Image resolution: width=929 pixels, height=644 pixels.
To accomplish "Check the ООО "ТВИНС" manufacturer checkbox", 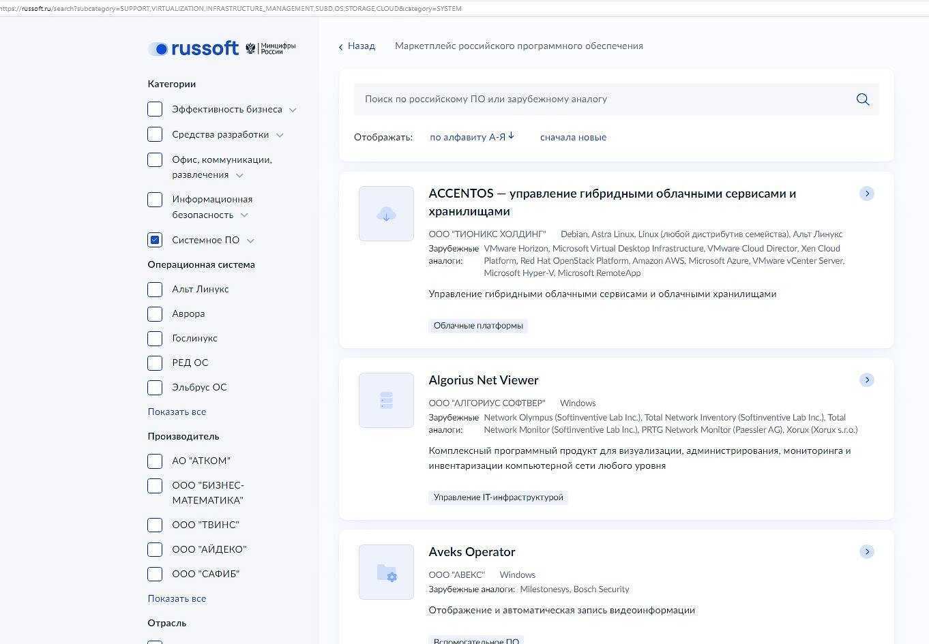I will coord(155,525).
